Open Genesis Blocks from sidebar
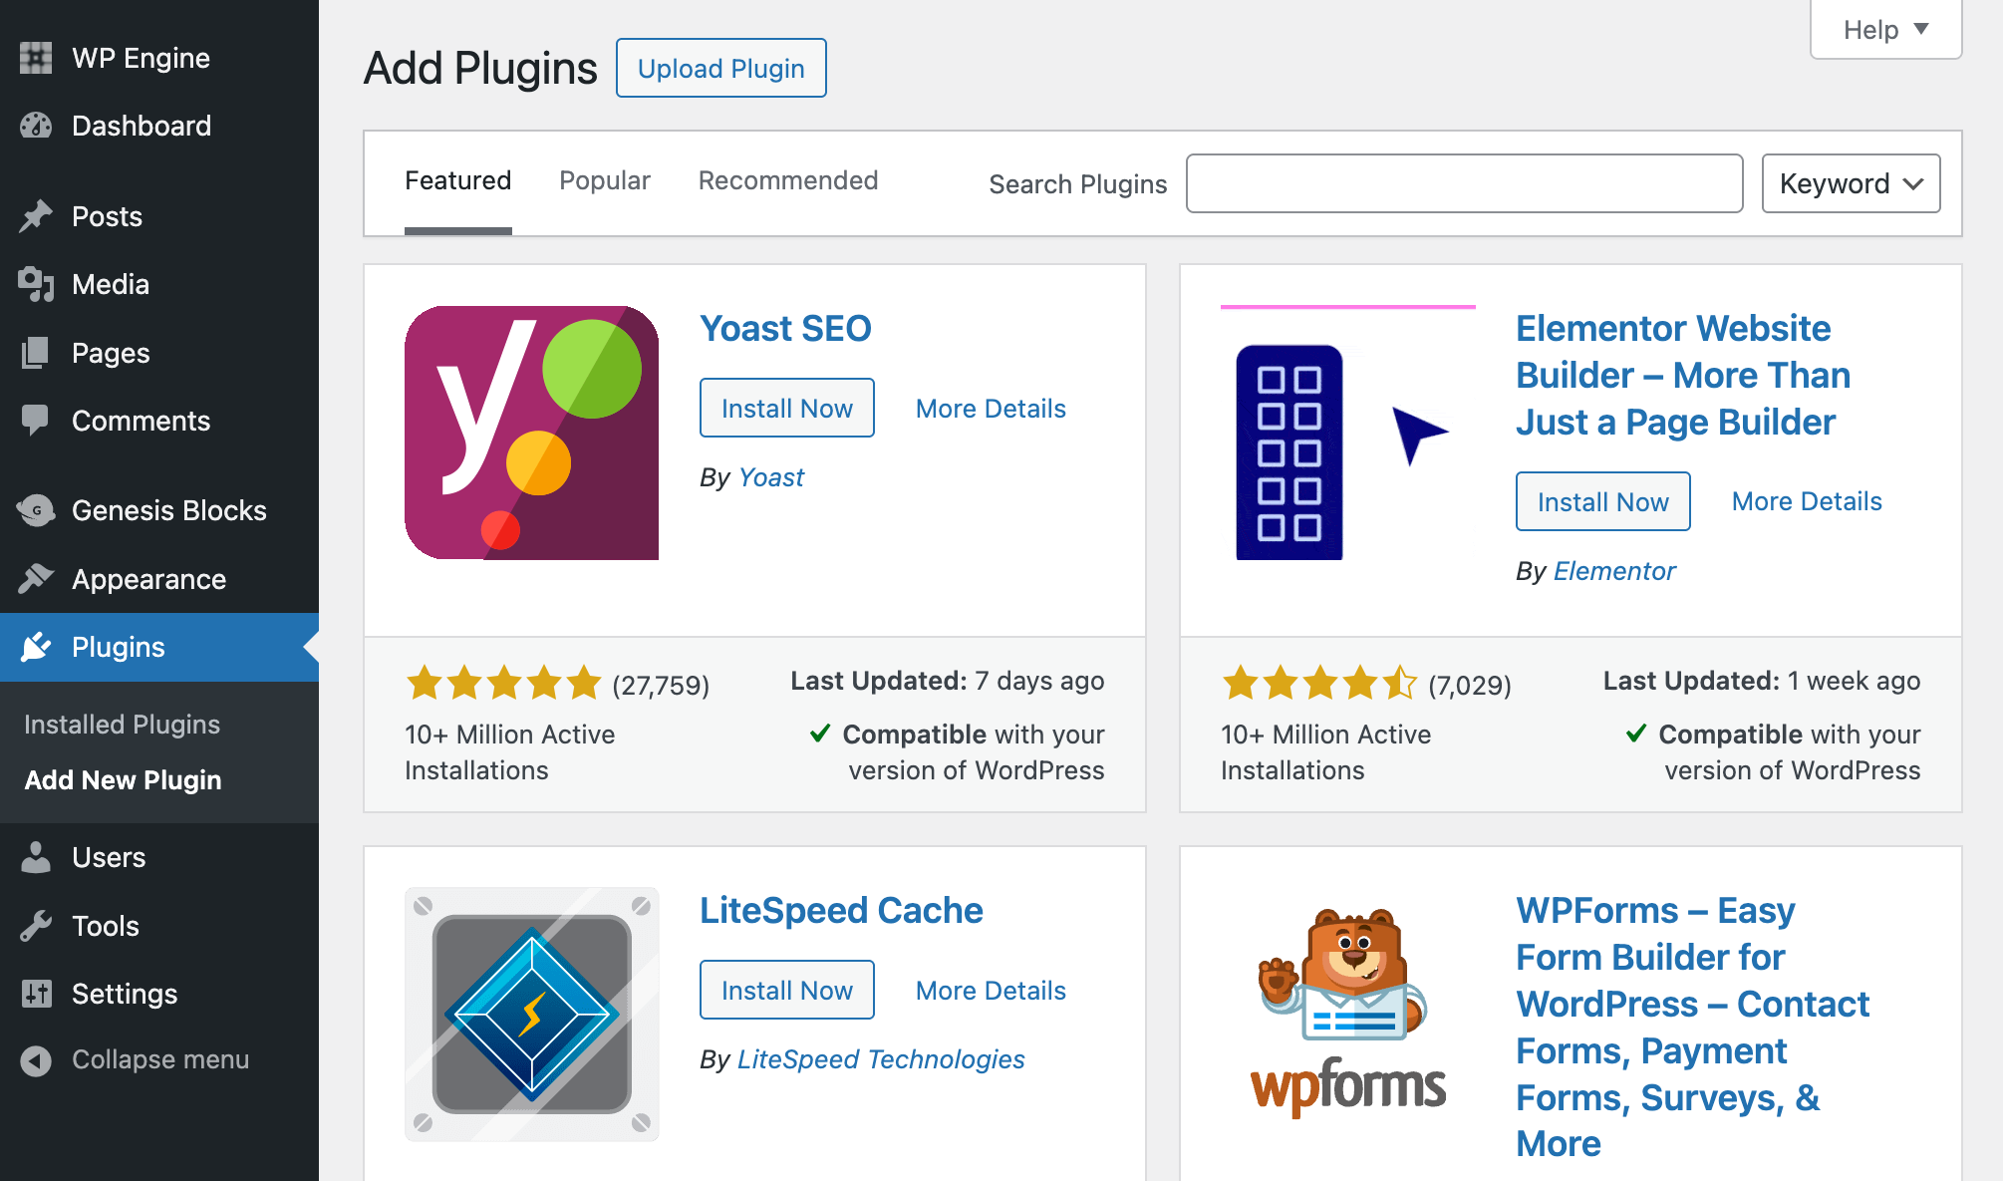This screenshot has width=2003, height=1181. (36, 510)
